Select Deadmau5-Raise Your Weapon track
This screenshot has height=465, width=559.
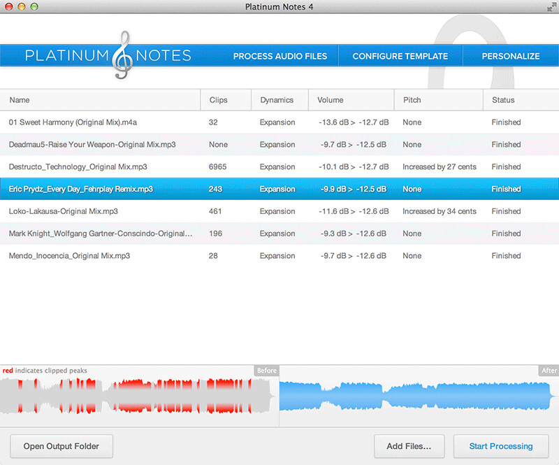click(x=91, y=145)
